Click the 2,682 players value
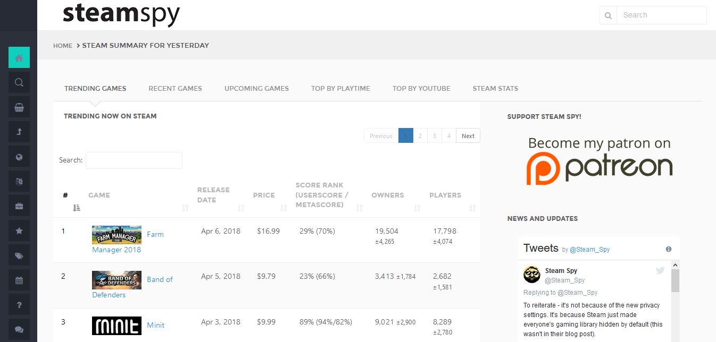 pyautogui.click(x=443, y=276)
